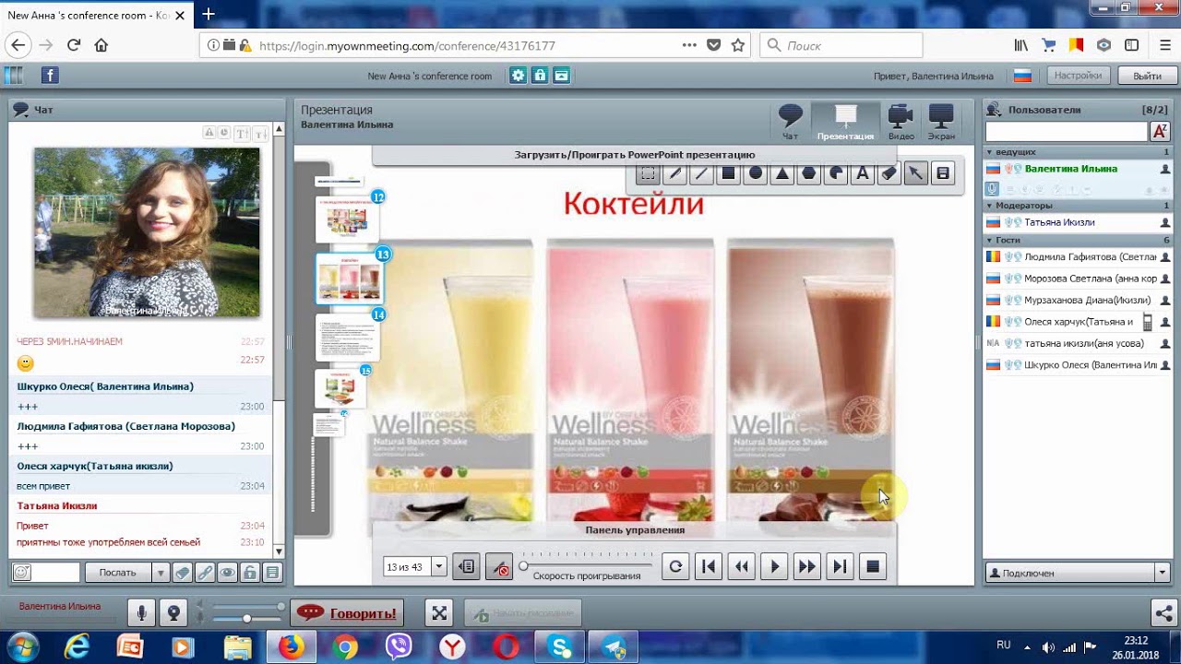Stop the presentation playback
This screenshot has width=1181, height=664.
tap(873, 567)
